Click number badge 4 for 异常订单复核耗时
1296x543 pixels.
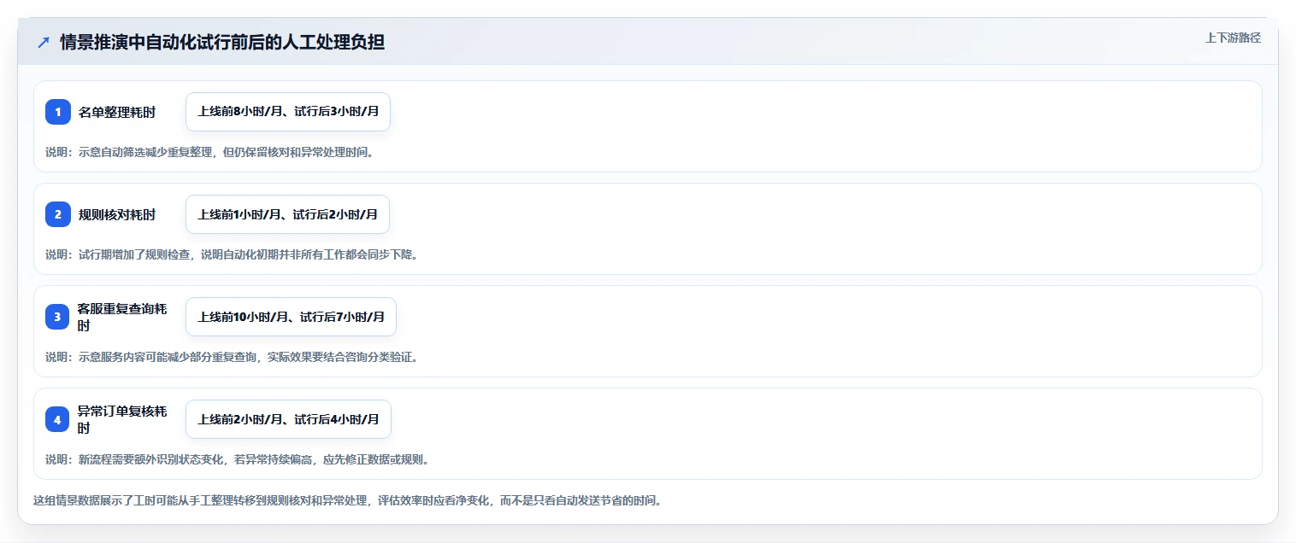[57, 419]
